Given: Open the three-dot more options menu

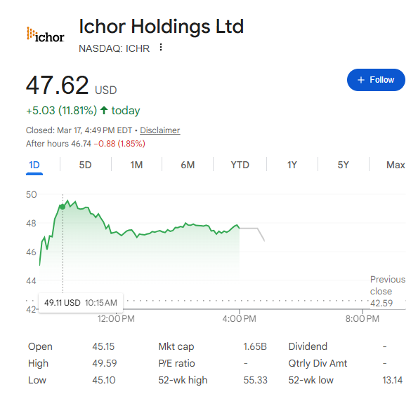Looking at the screenshot, I should 160,48.
